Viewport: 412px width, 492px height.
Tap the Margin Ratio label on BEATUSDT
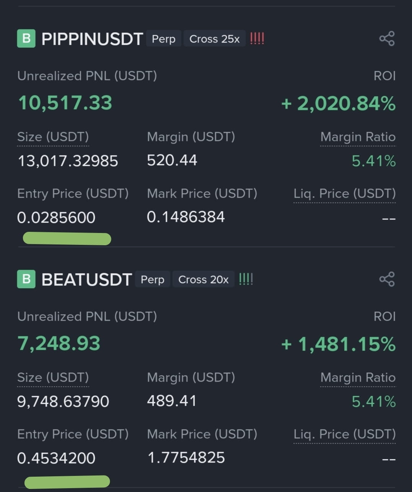[x=358, y=377]
